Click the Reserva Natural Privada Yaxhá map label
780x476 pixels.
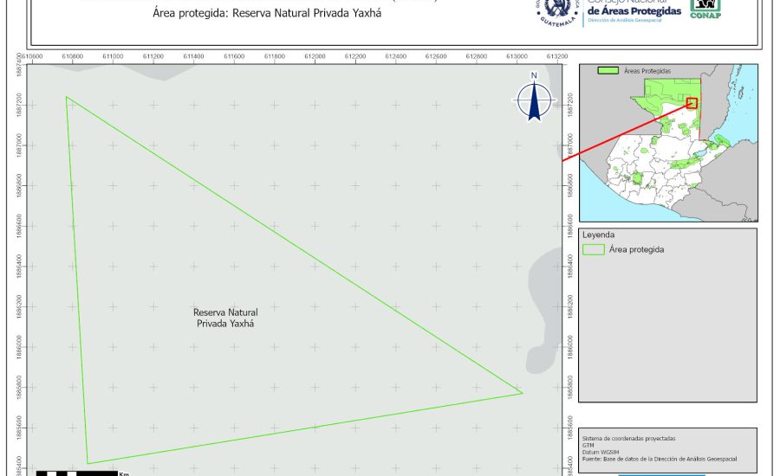225,317
